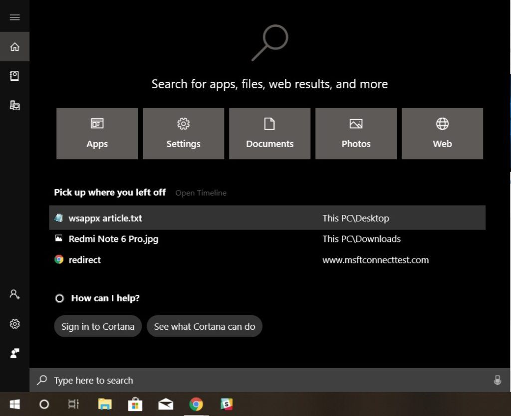
Task: Click the microphone icon for voice search
Action: pos(498,380)
